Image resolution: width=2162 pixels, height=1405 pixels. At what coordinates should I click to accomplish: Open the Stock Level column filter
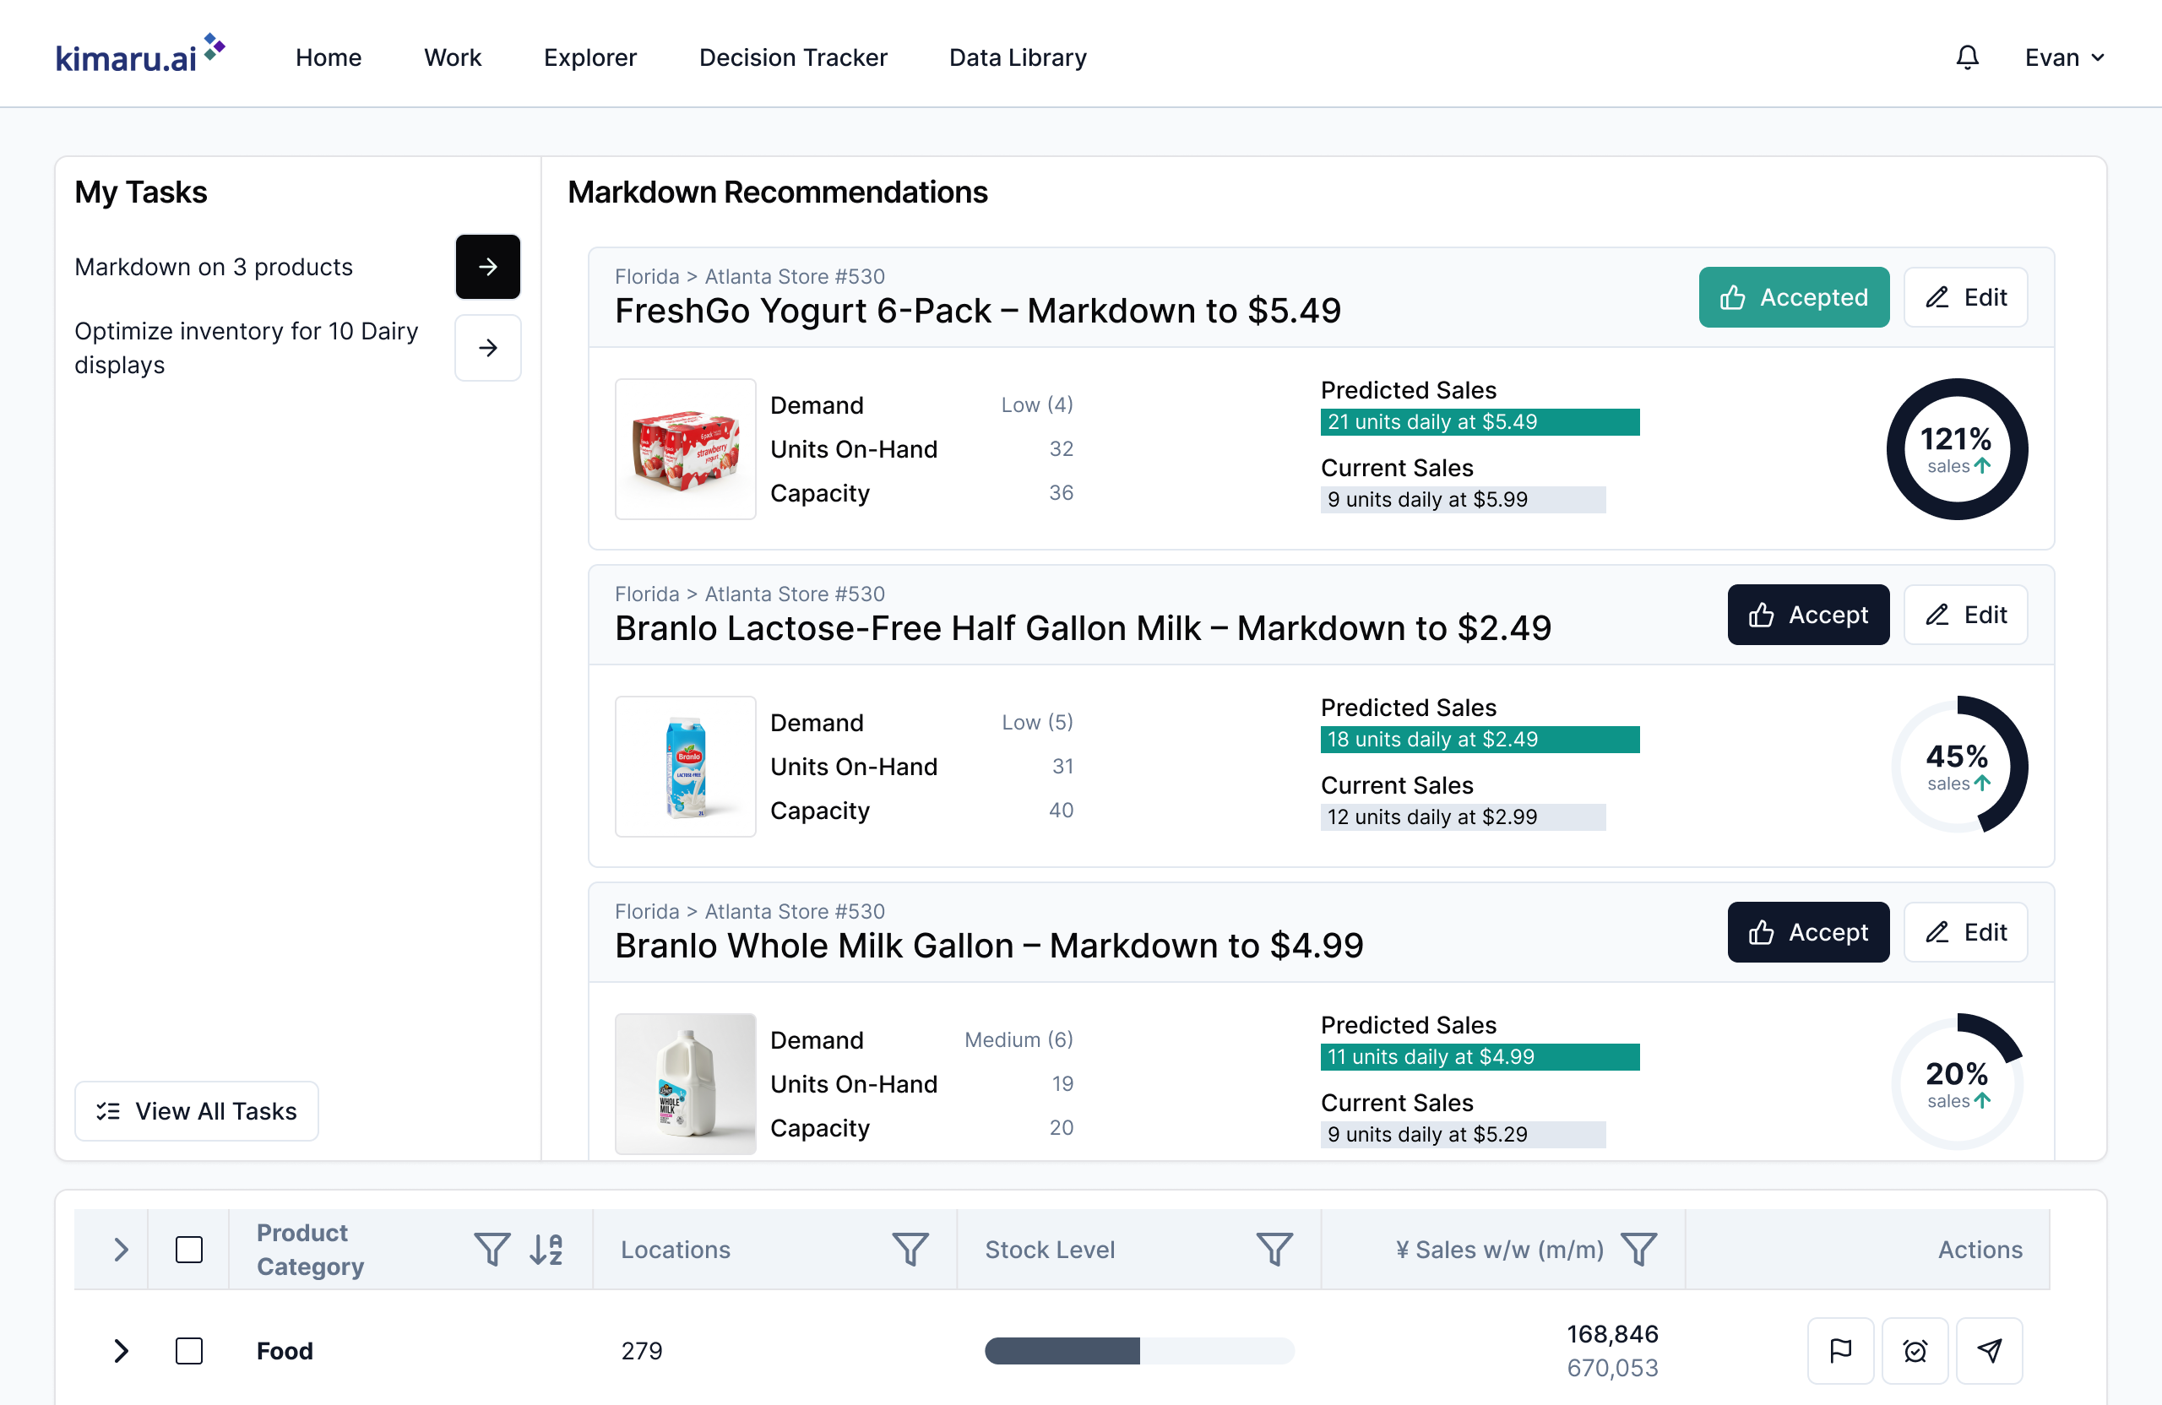point(1274,1249)
